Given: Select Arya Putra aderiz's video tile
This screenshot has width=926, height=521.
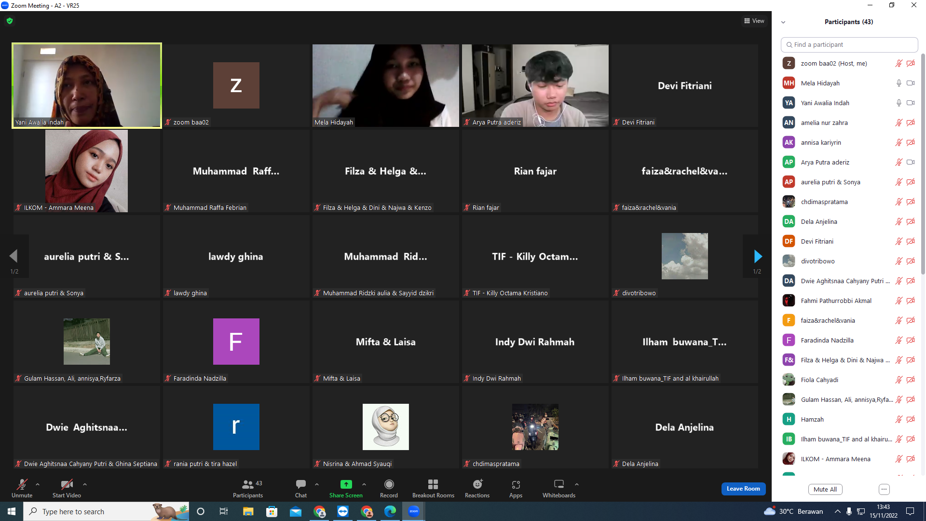Looking at the screenshot, I should point(535,85).
